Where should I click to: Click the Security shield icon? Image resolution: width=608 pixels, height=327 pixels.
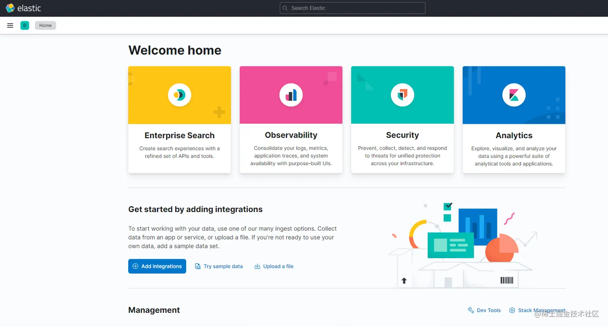(x=403, y=95)
